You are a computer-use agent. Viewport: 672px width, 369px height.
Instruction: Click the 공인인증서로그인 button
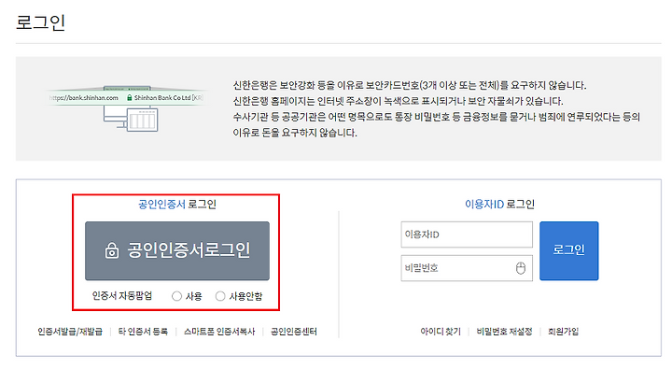(177, 250)
